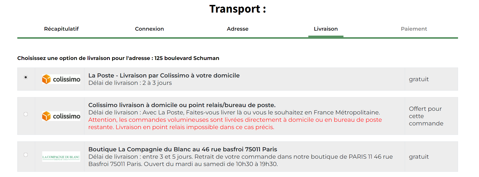The height and width of the screenshot is (177, 479).
Task: Open the Paiement step tab
Action: [x=414, y=29]
